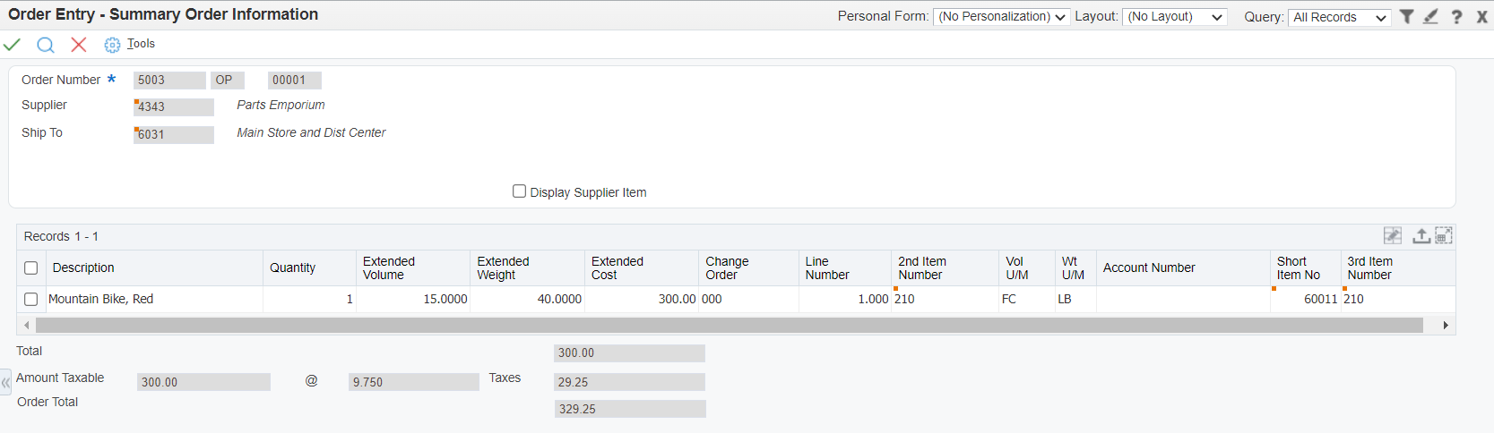This screenshot has width=1494, height=433.
Task: Click the red Cancel X icon
Action: point(79,44)
